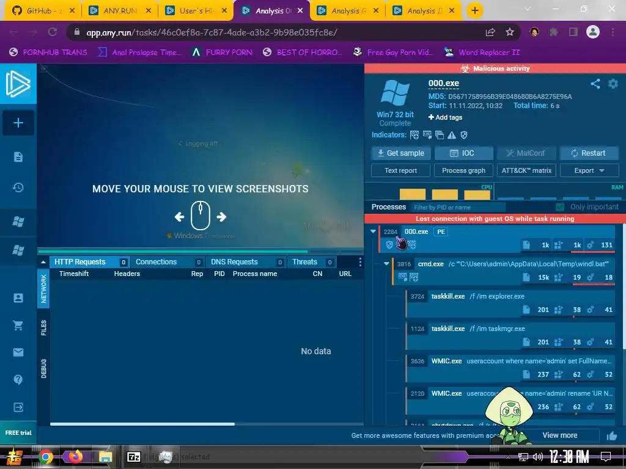Switch to User's History browser tab
Viewport: 626px width, 469px height.
tap(195, 10)
